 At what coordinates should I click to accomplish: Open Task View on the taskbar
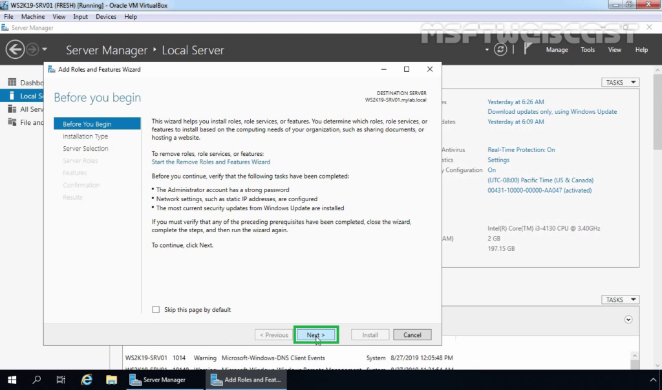[61, 380]
